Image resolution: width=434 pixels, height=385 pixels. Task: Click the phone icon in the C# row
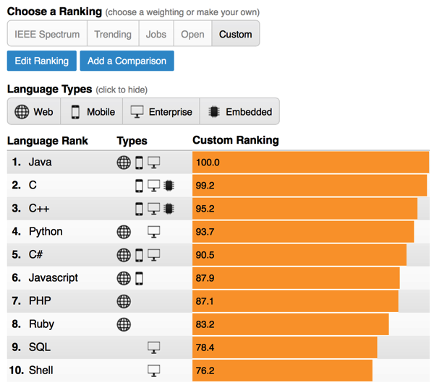coord(139,255)
